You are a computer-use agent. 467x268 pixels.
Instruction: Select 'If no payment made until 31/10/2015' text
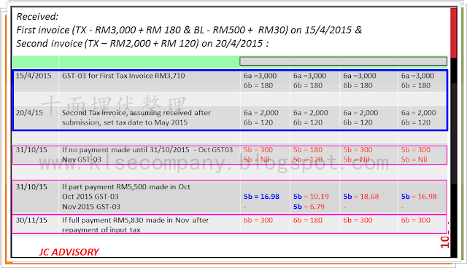click(126, 150)
